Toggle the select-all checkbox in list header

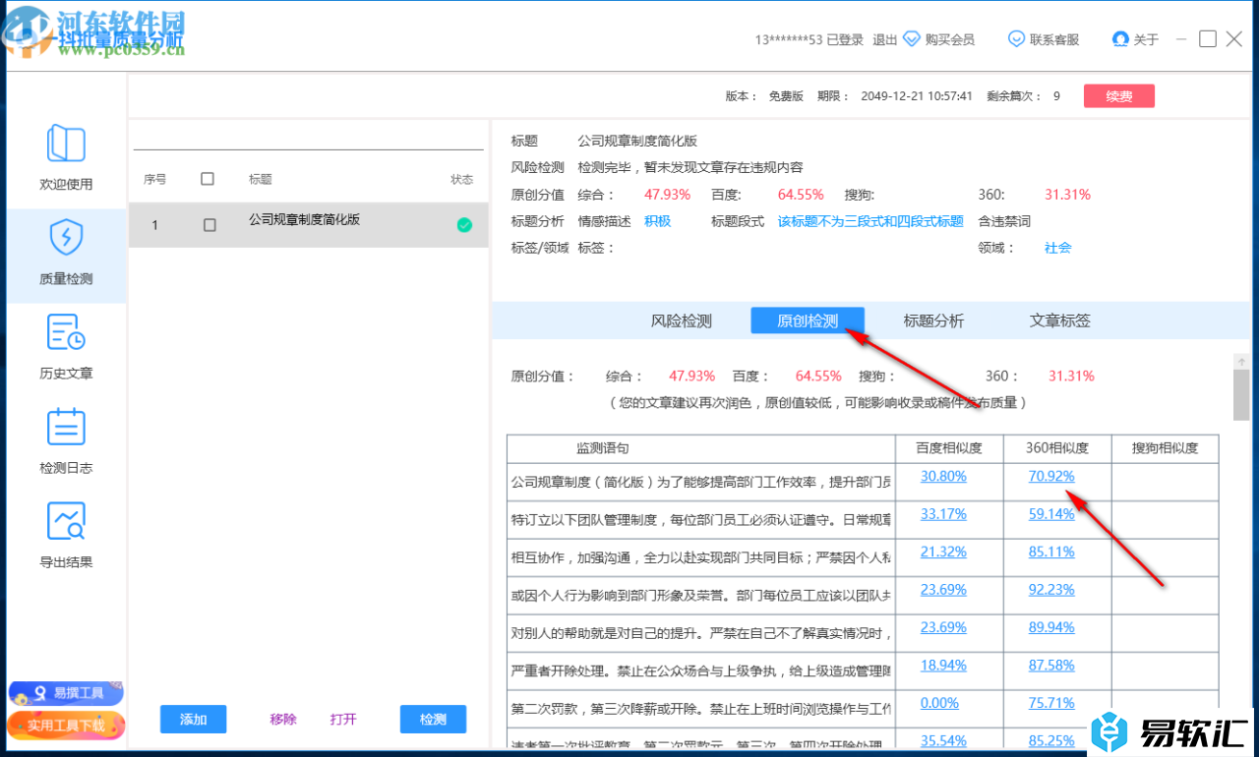pos(208,179)
